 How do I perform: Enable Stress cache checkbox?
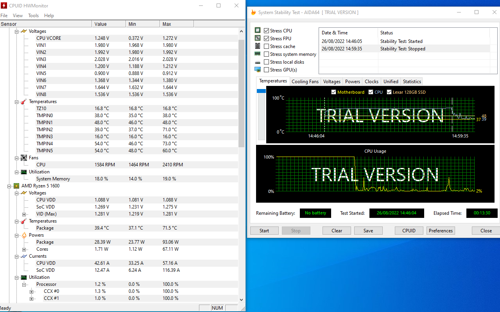(266, 46)
